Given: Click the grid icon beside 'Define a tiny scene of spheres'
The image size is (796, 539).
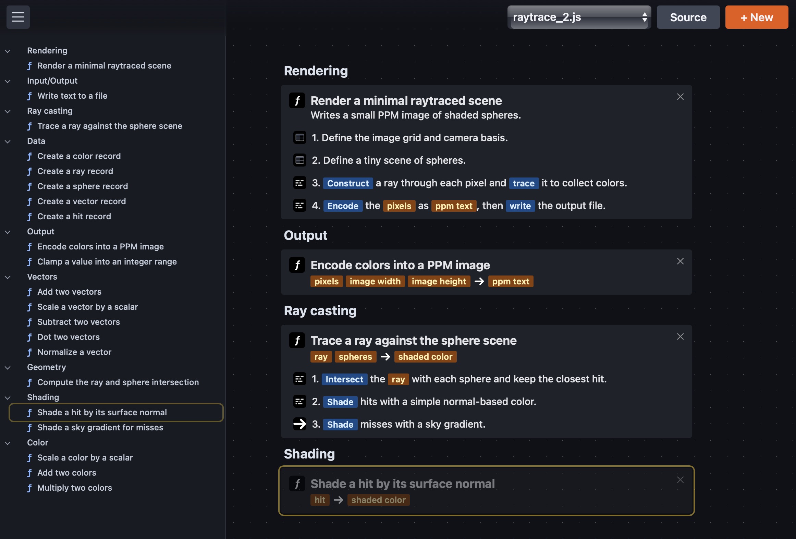Looking at the screenshot, I should click(300, 160).
